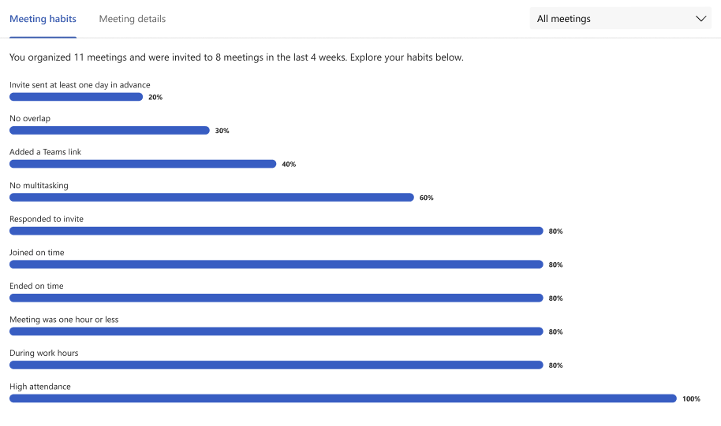Click the No overlap progress bar
This screenshot has height=426, width=721.
point(110,131)
